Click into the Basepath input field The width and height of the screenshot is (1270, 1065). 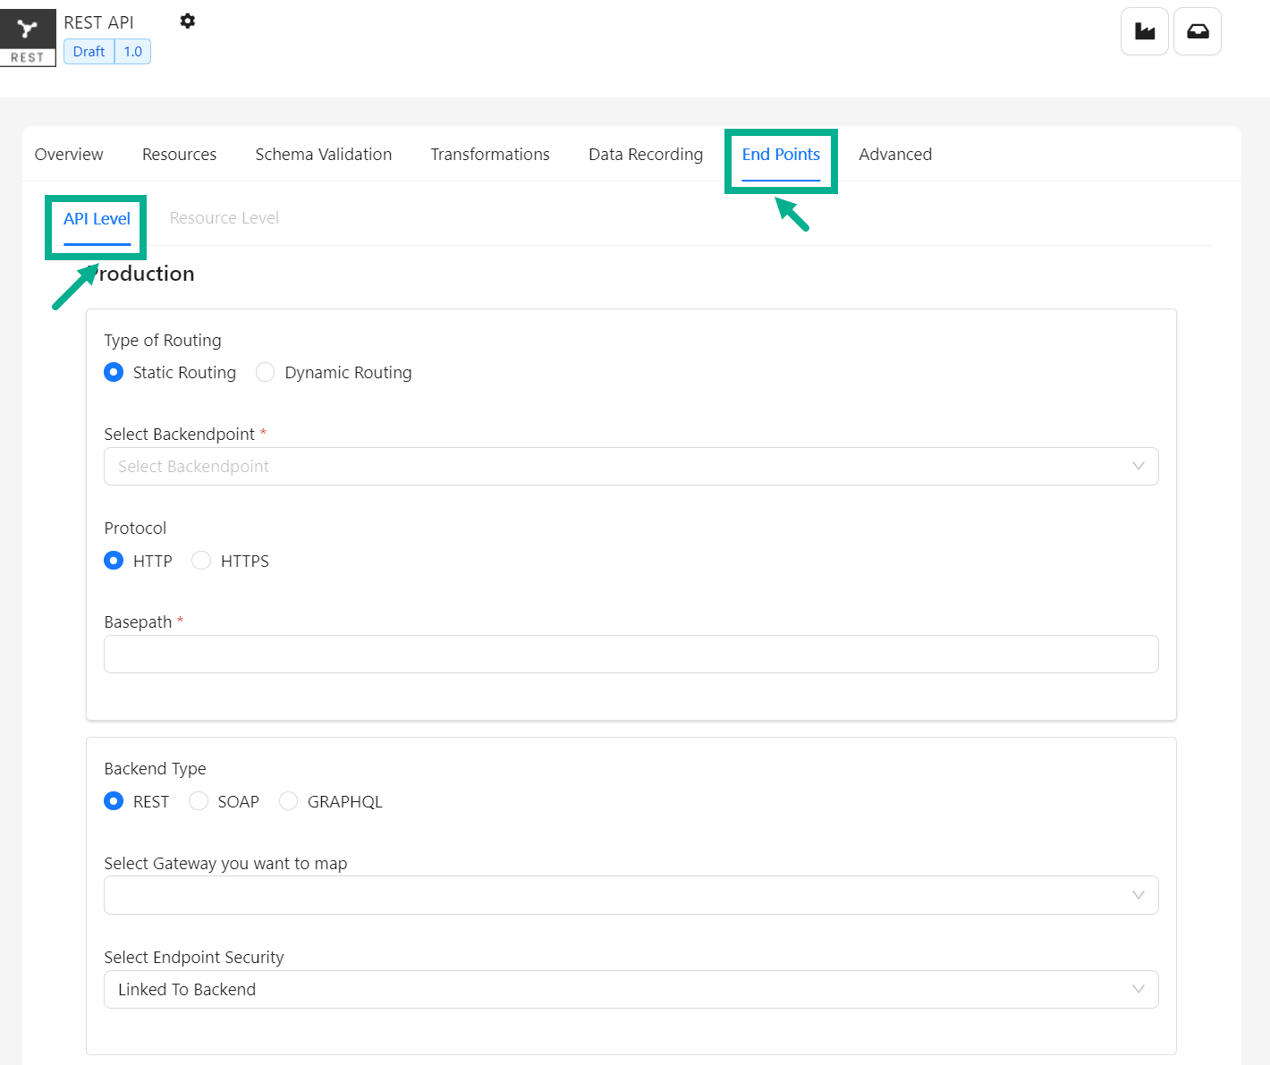click(x=631, y=654)
